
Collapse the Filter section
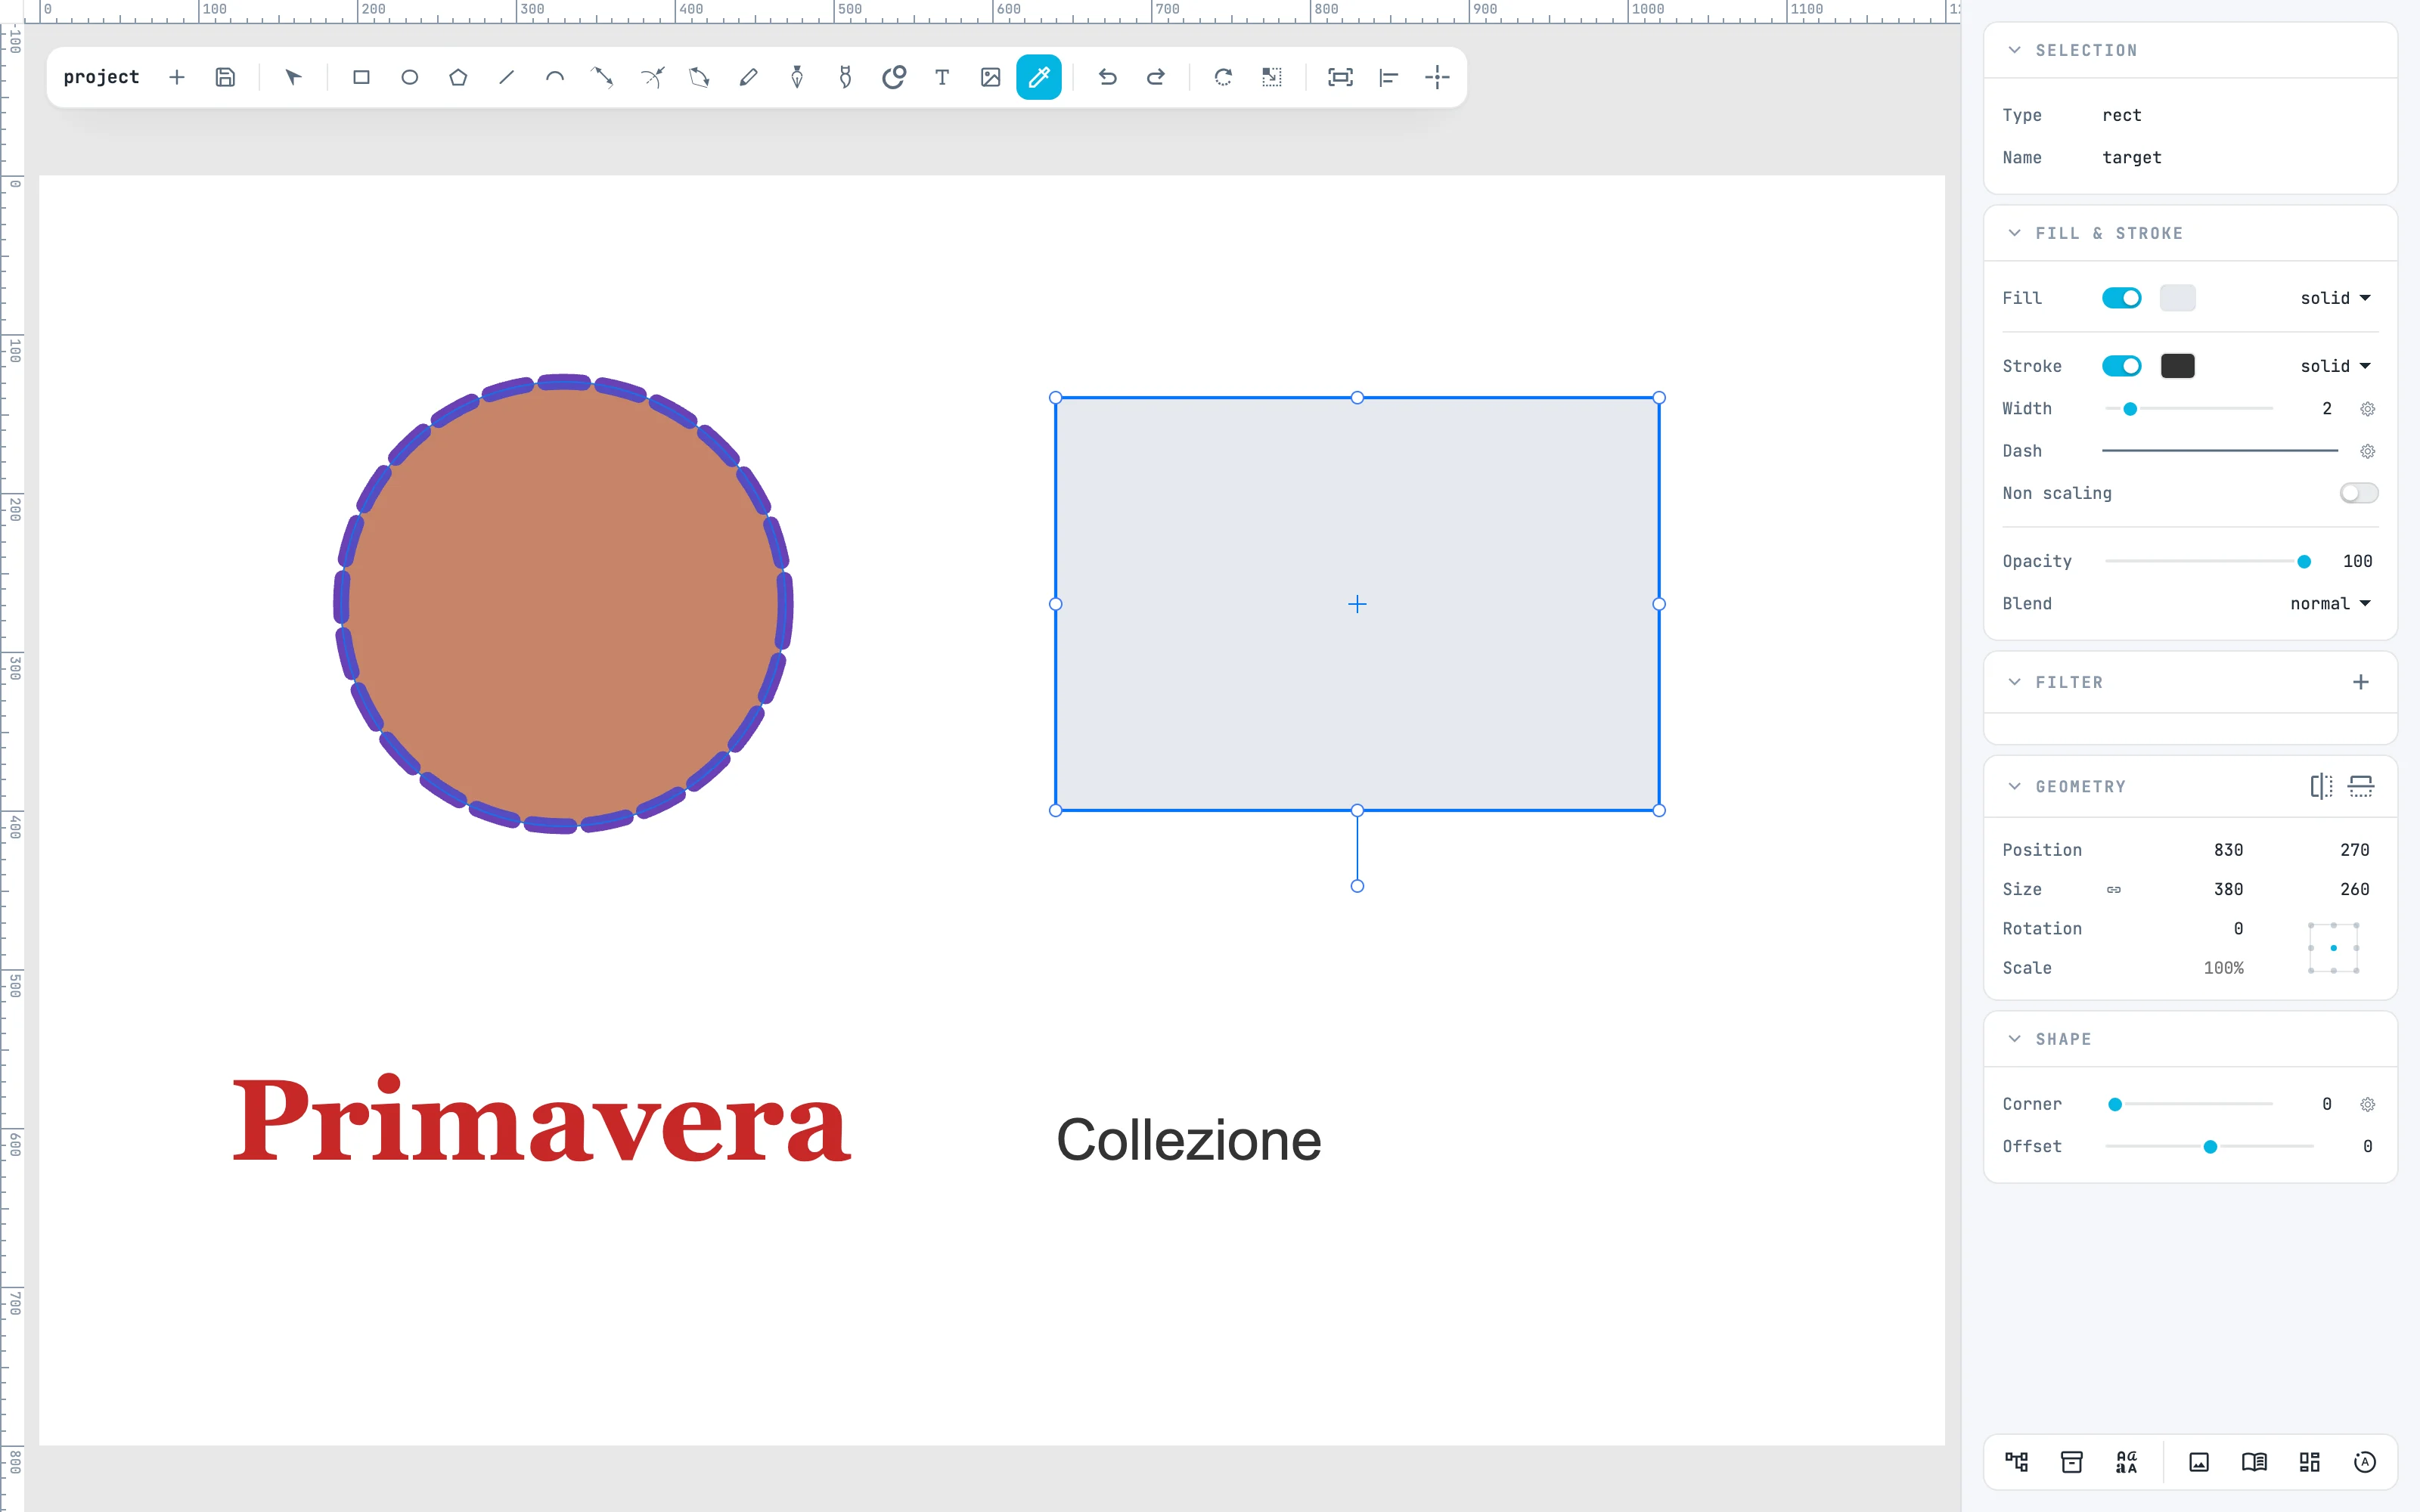click(2014, 682)
